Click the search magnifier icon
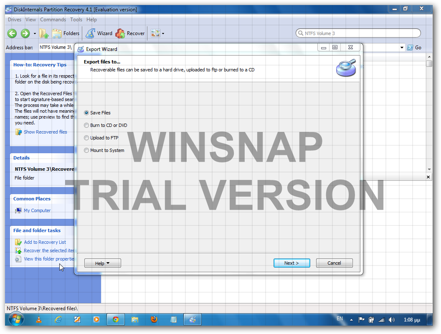Image resolution: width=441 pixels, height=334 pixels. (300, 33)
